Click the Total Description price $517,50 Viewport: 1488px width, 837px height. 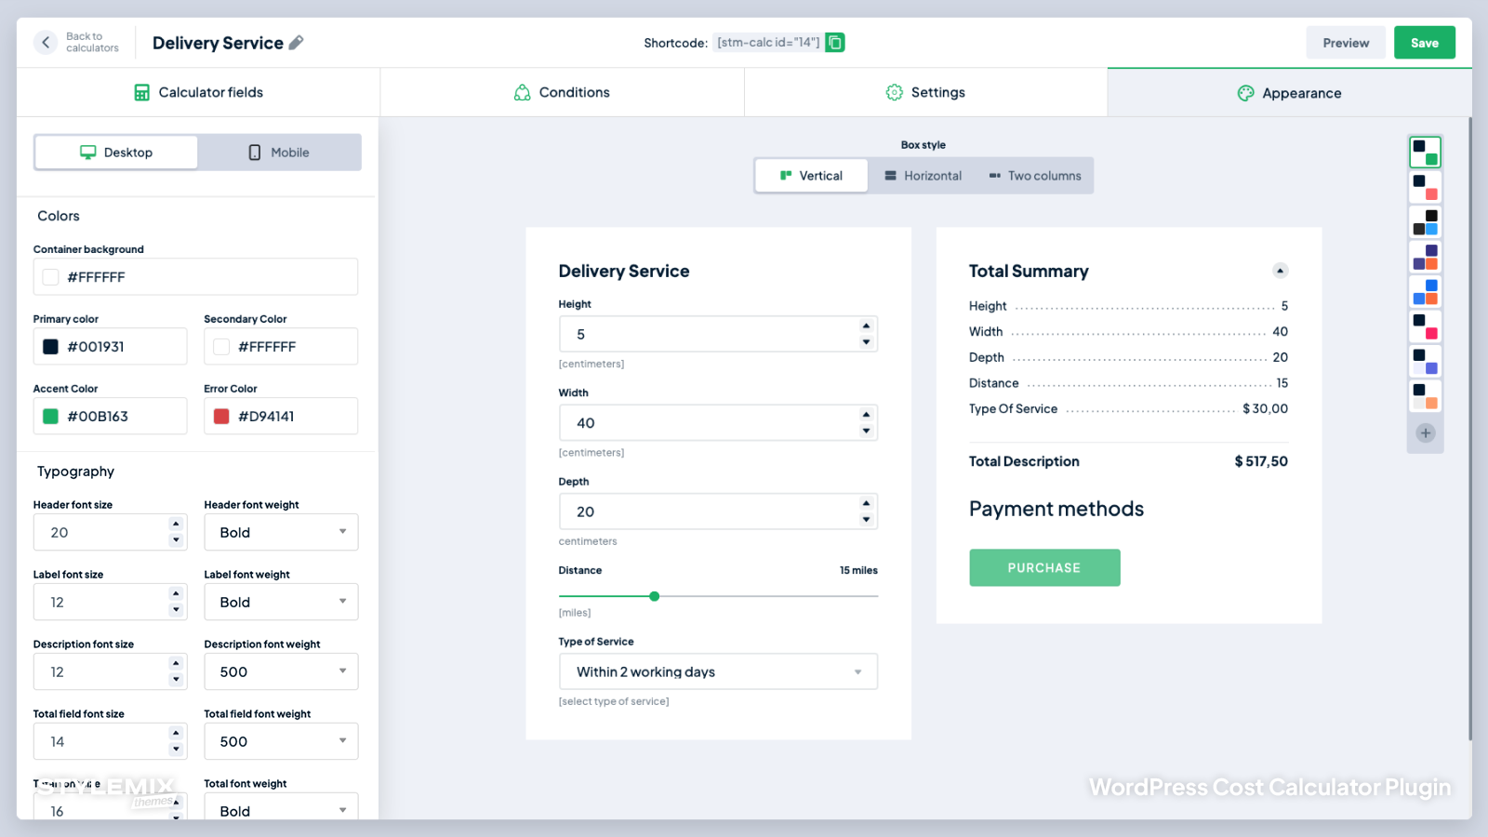(x=1261, y=461)
